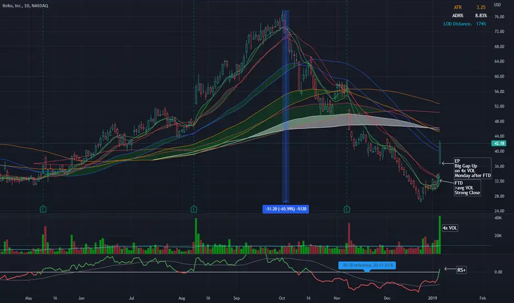514x303 pixels.
Task: Select the EP Big Gap Up annotation
Action: coord(473,169)
